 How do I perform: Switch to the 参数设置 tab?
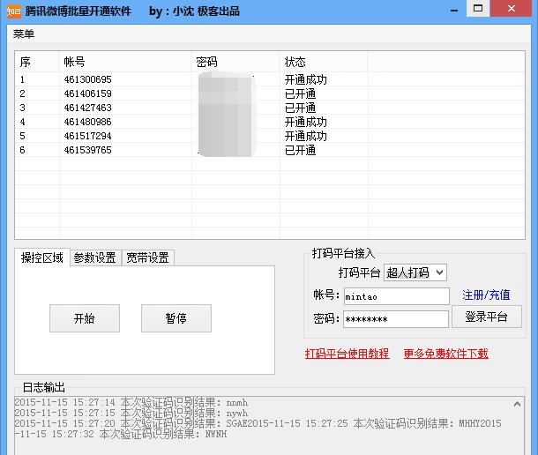click(94, 257)
